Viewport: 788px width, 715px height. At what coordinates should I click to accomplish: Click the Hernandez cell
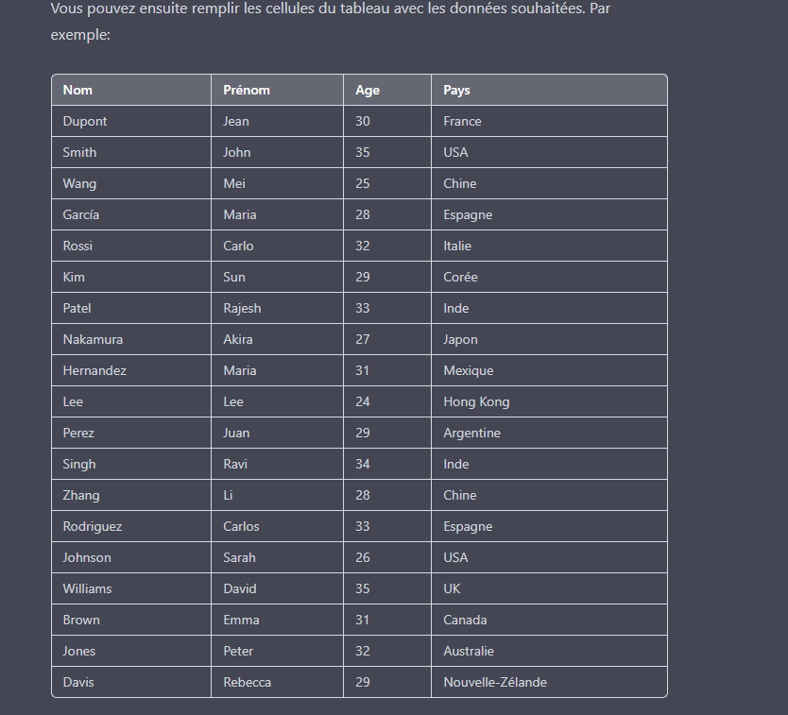click(131, 370)
